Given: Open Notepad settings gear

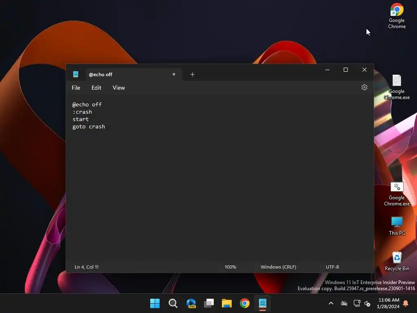Looking at the screenshot, I should pos(364,87).
